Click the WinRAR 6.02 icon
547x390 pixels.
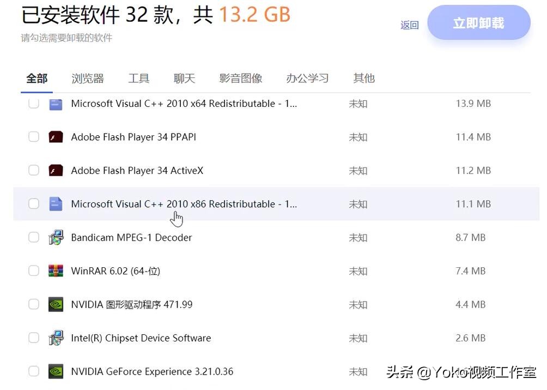56,271
